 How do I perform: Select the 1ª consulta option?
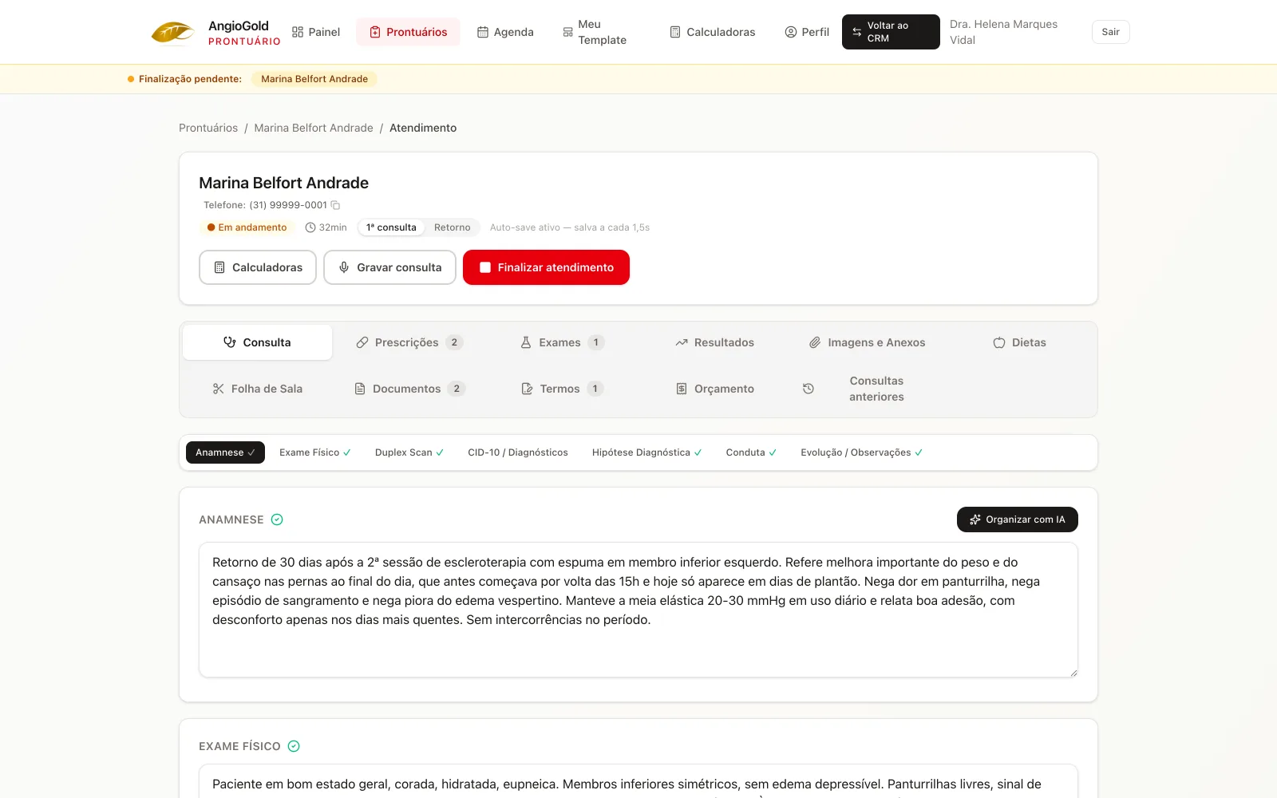coord(391,227)
